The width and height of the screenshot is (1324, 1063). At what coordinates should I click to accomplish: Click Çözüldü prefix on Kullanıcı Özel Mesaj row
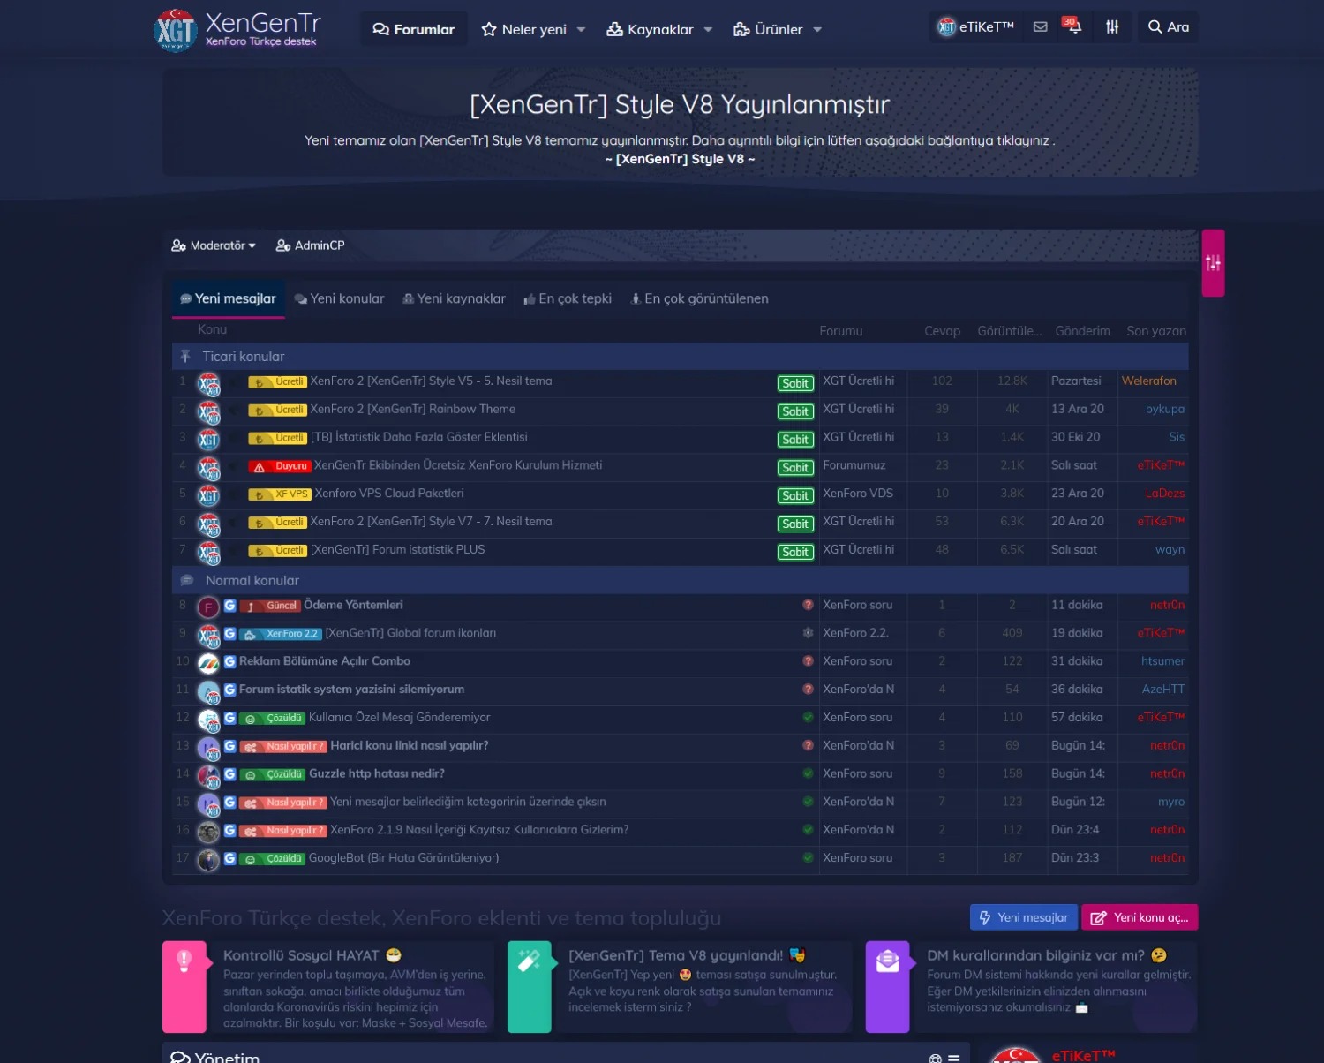pyautogui.click(x=272, y=719)
